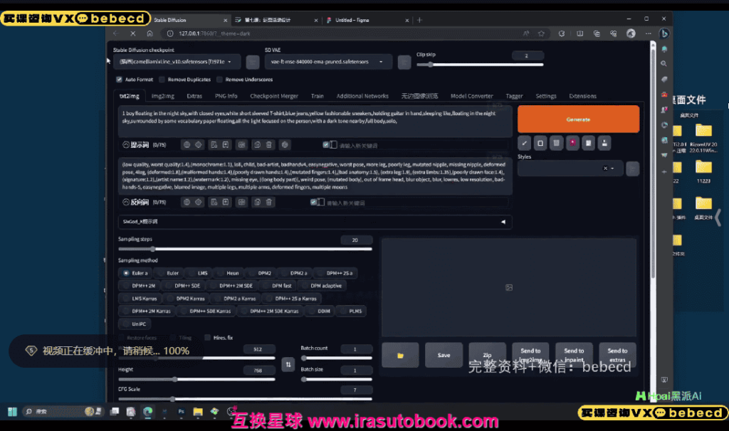
Task: Click Send to img2img button
Action: click(x=530, y=356)
